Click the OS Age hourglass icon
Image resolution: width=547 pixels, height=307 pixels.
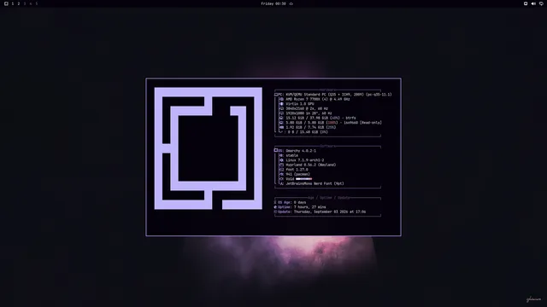pyautogui.click(x=275, y=202)
